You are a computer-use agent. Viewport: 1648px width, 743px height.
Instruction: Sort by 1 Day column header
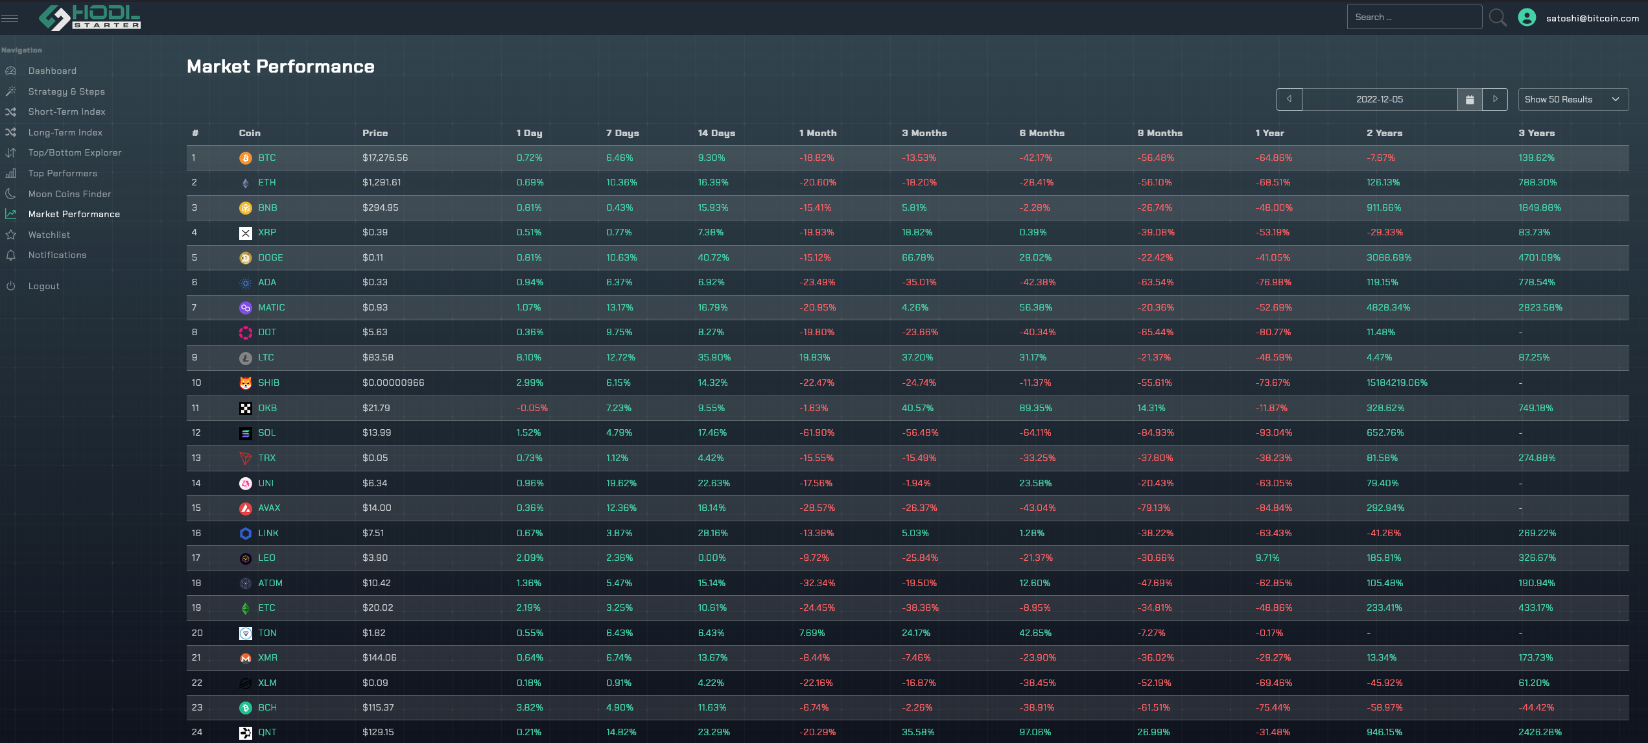tap(529, 133)
